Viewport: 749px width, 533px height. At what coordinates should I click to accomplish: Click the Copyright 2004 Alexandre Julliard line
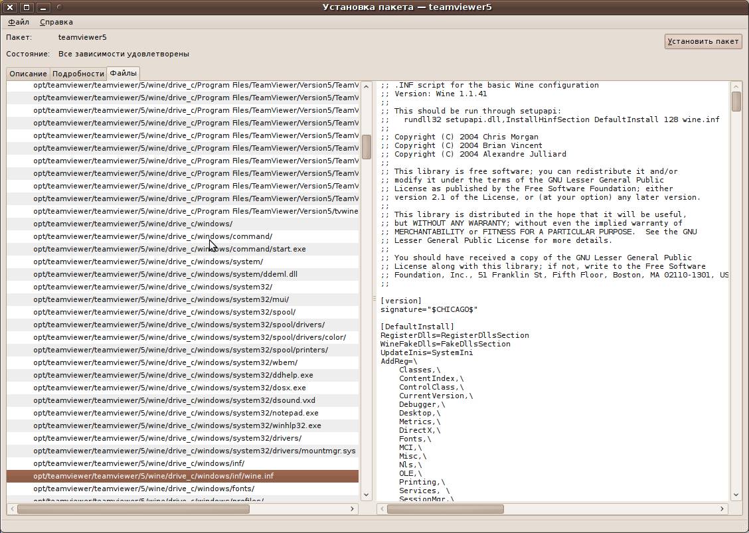click(473, 154)
